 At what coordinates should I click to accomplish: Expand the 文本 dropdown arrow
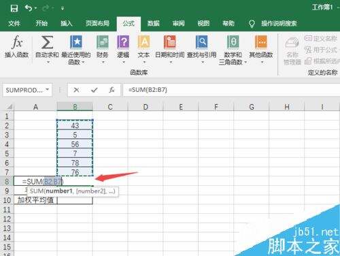[144, 62]
